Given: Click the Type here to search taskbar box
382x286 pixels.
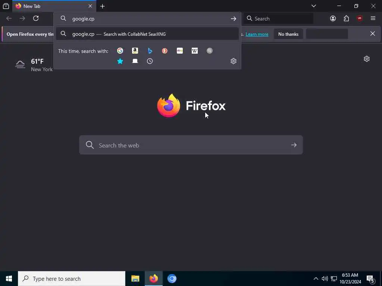Looking at the screenshot, I should 72,279.
